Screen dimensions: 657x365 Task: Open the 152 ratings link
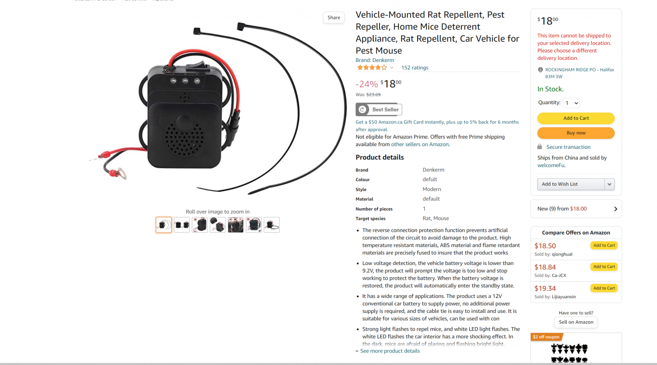(x=415, y=68)
